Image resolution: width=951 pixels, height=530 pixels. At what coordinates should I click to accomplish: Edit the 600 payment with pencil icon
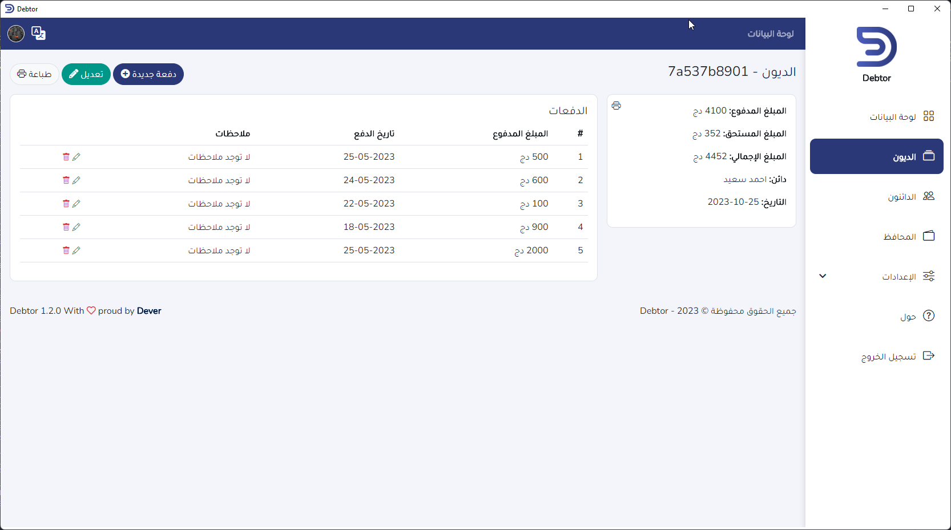(x=76, y=180)
